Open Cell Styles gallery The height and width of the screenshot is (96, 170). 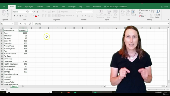115,14
